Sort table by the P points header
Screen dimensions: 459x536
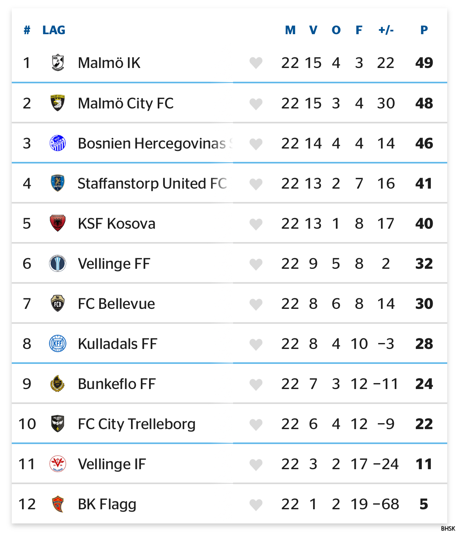click(x=424, y=30)
